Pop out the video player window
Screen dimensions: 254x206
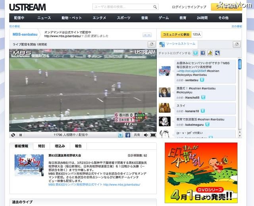click(152, 44)
